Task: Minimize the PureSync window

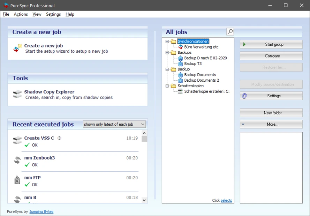Action: pos(270,5)
